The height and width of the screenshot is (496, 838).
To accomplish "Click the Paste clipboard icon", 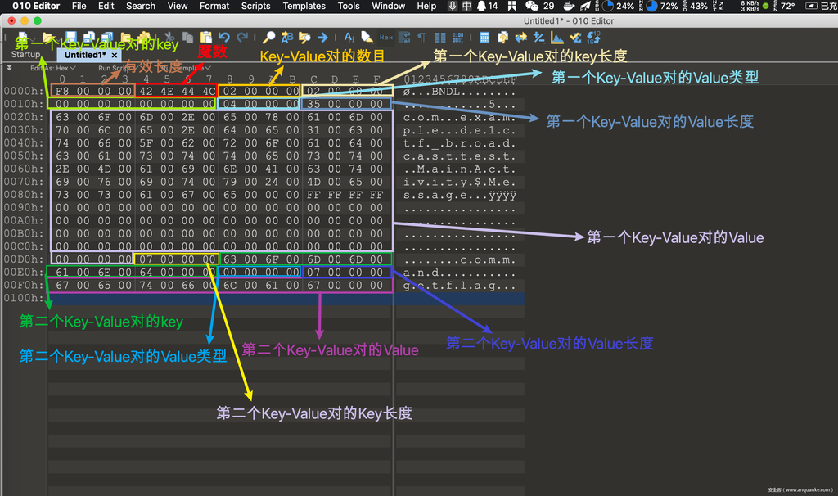I will [x=205, y=38].
